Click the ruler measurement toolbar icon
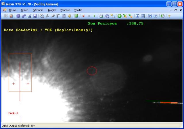 (x=58, y=16)
